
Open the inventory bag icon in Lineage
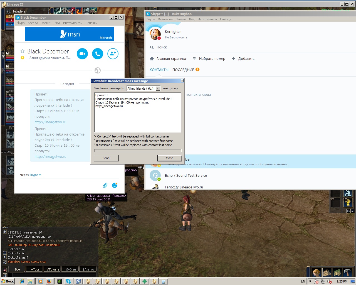[x=327, y=272]
